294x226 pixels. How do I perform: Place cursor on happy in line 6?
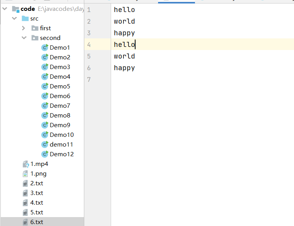click(124, 68)
